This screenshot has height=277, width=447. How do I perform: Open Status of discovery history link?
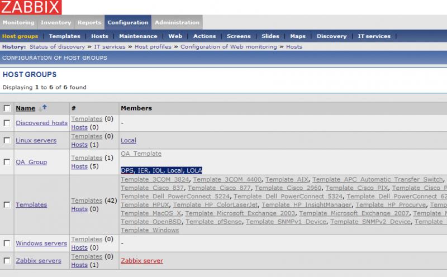tap(57, 47)
